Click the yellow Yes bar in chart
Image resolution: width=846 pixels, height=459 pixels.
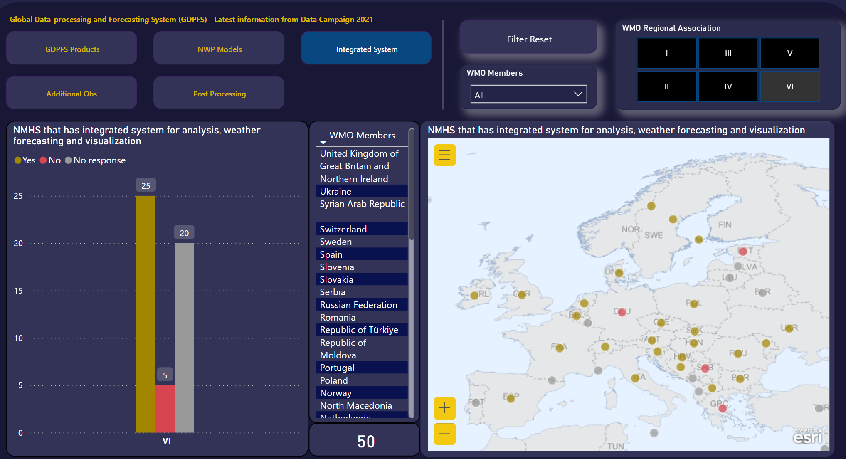(x=146, y=314)
